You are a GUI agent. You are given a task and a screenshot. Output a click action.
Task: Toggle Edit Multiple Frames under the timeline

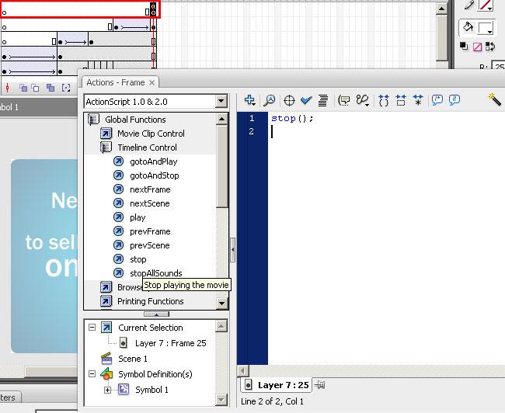pyautogui.click(x=50, y=88)
